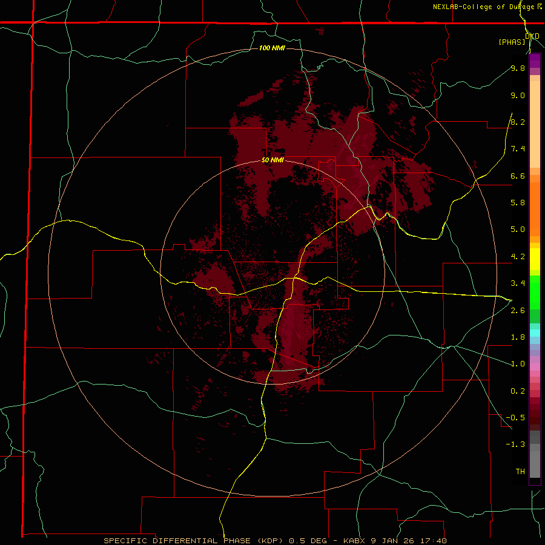Click the 9.0 legend value
The width and height of the screenshot is (545, 545).
coord(518,95)
